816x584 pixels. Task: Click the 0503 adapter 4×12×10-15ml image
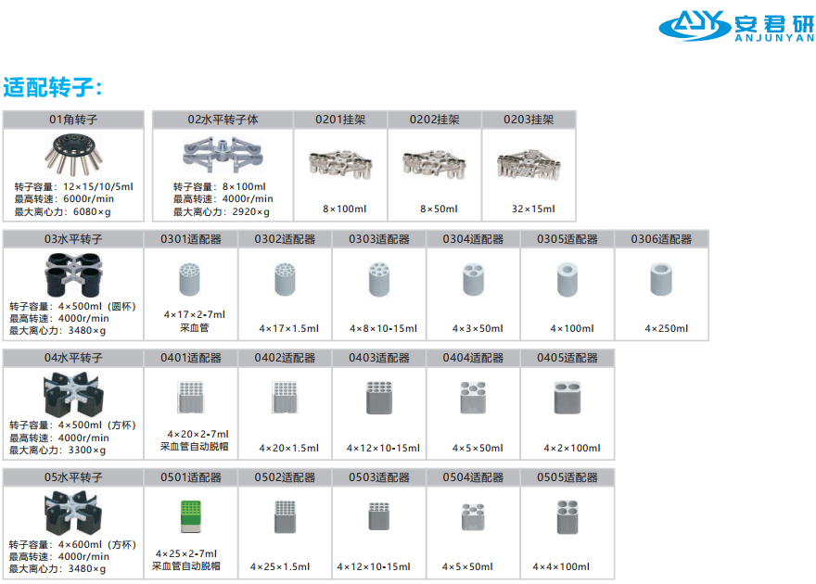coord(378,516)
